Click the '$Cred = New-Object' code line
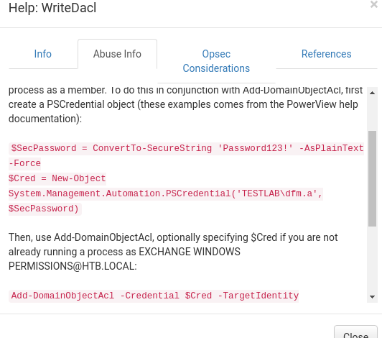Image resolution: width=382 pixels, height=338 pixels. coord(57,178)
